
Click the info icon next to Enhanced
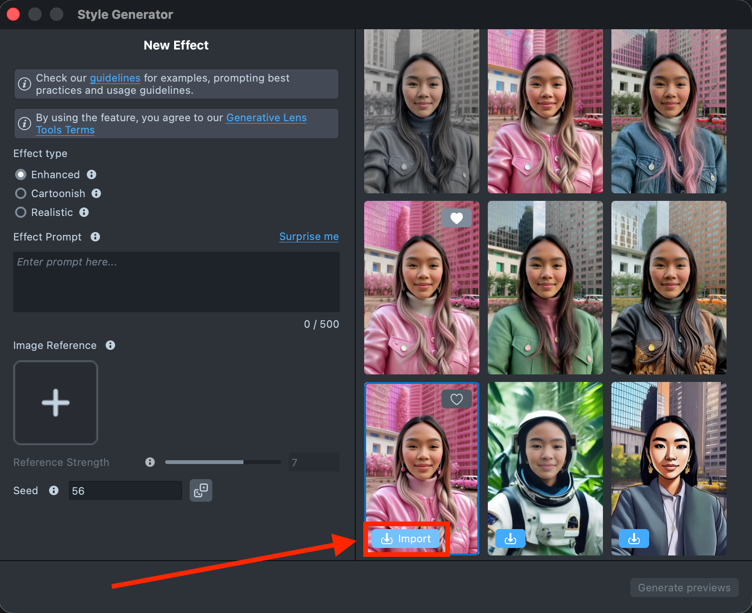(x=92, y=174)
